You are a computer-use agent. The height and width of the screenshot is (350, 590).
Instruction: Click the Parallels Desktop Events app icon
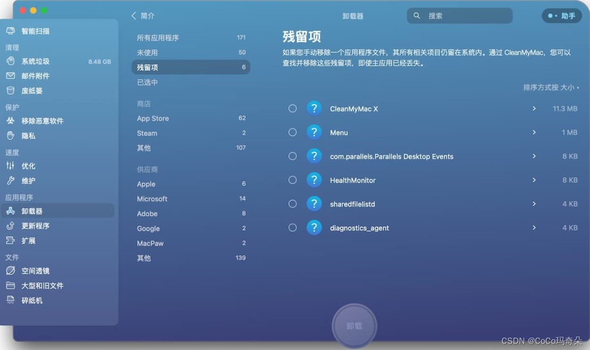314,156
